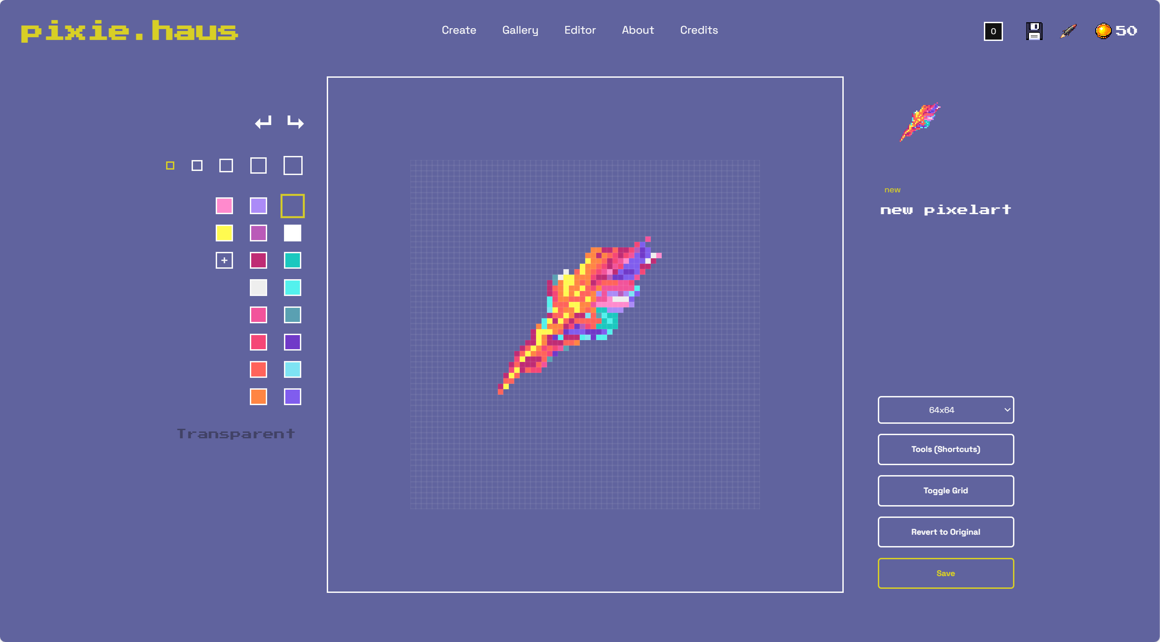The width and height of the screenshot is (1160, 642).
Task: Toggle Grid visibility on canvas
Action: tap(945, 491)
